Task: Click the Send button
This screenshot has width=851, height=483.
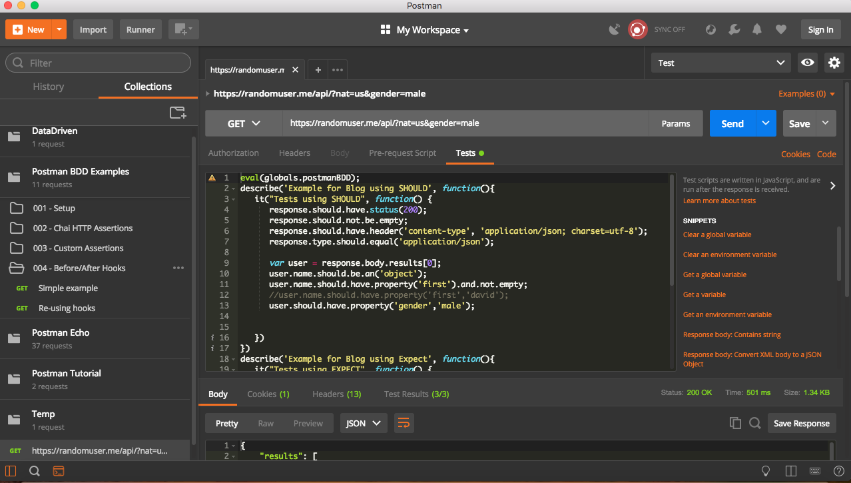Action: pos(732,123)
